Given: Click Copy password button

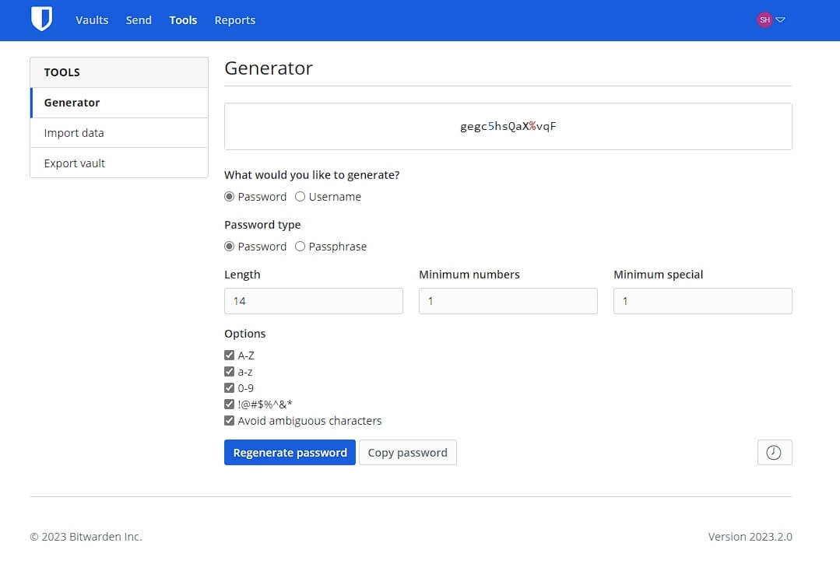Looking at the screenshot, I should pos(408,452).
